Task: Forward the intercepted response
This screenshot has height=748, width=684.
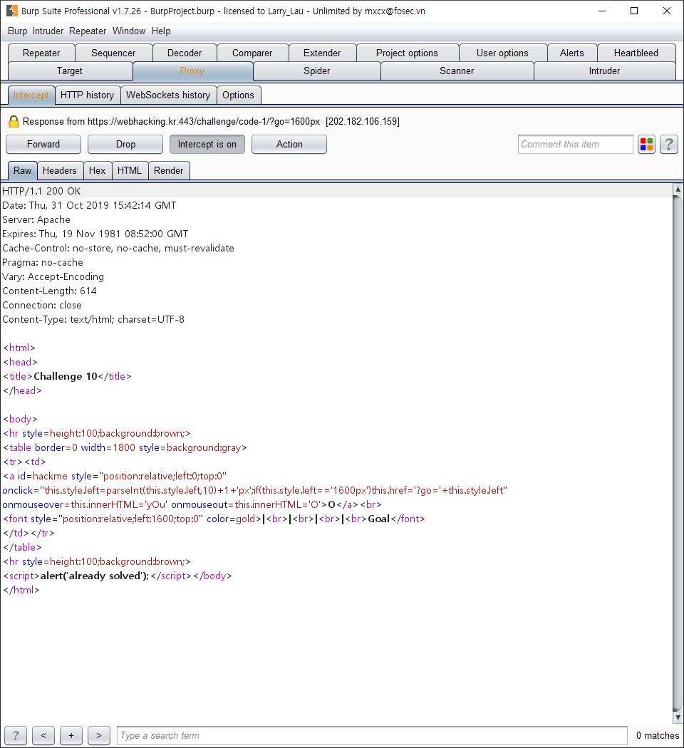Action: [x=43, y=145]
